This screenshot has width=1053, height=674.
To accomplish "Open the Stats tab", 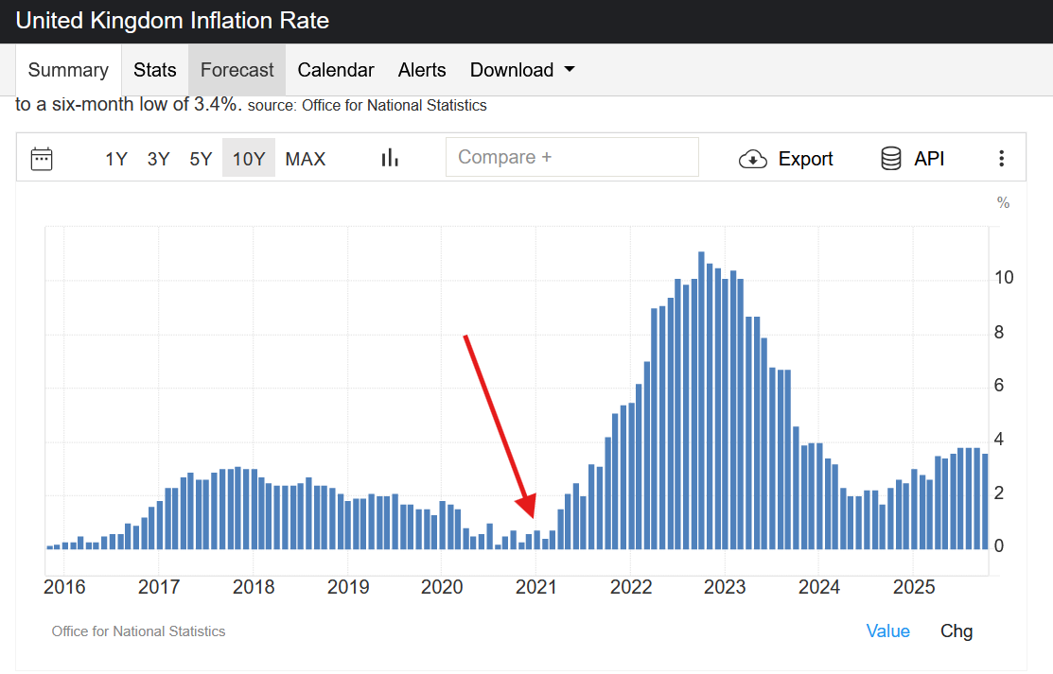I will click(155, 70).
